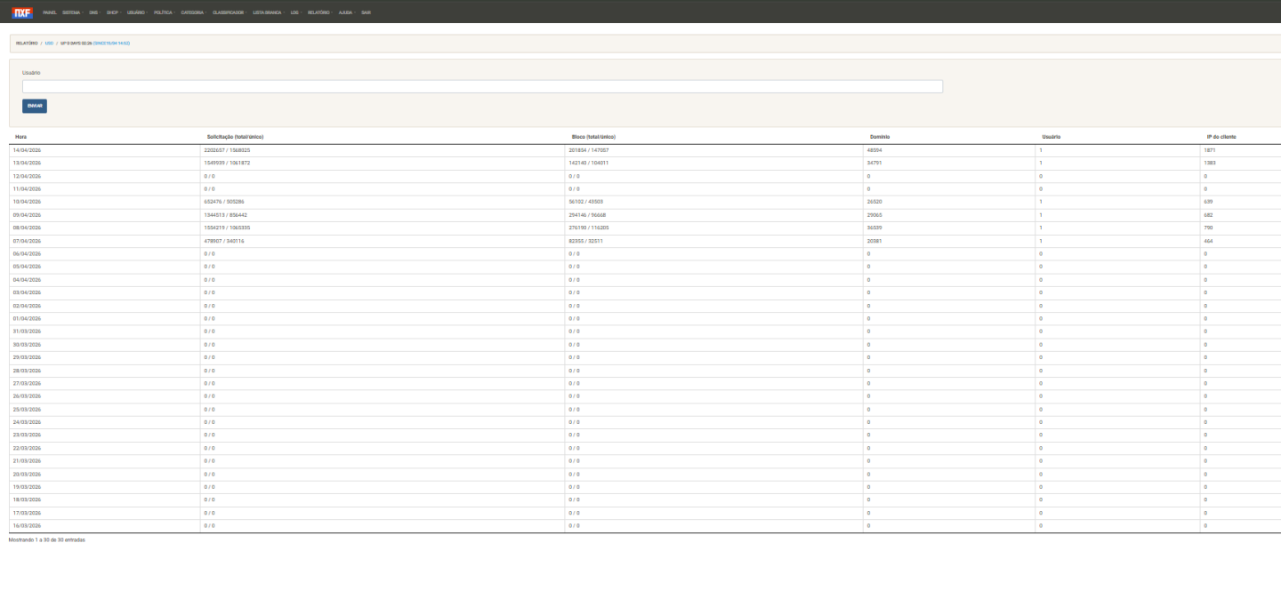Open the DNS dropdown menu
1281x599 pixels.
[x=94, y=13]
